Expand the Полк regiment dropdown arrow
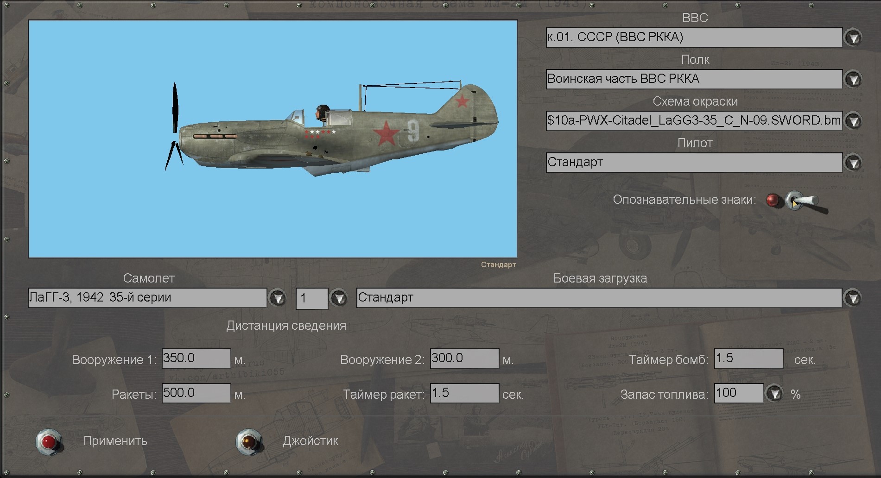Image resolution: width=881 pixels, height=478 pixels. pyautogui.click(x=853, y=79)
